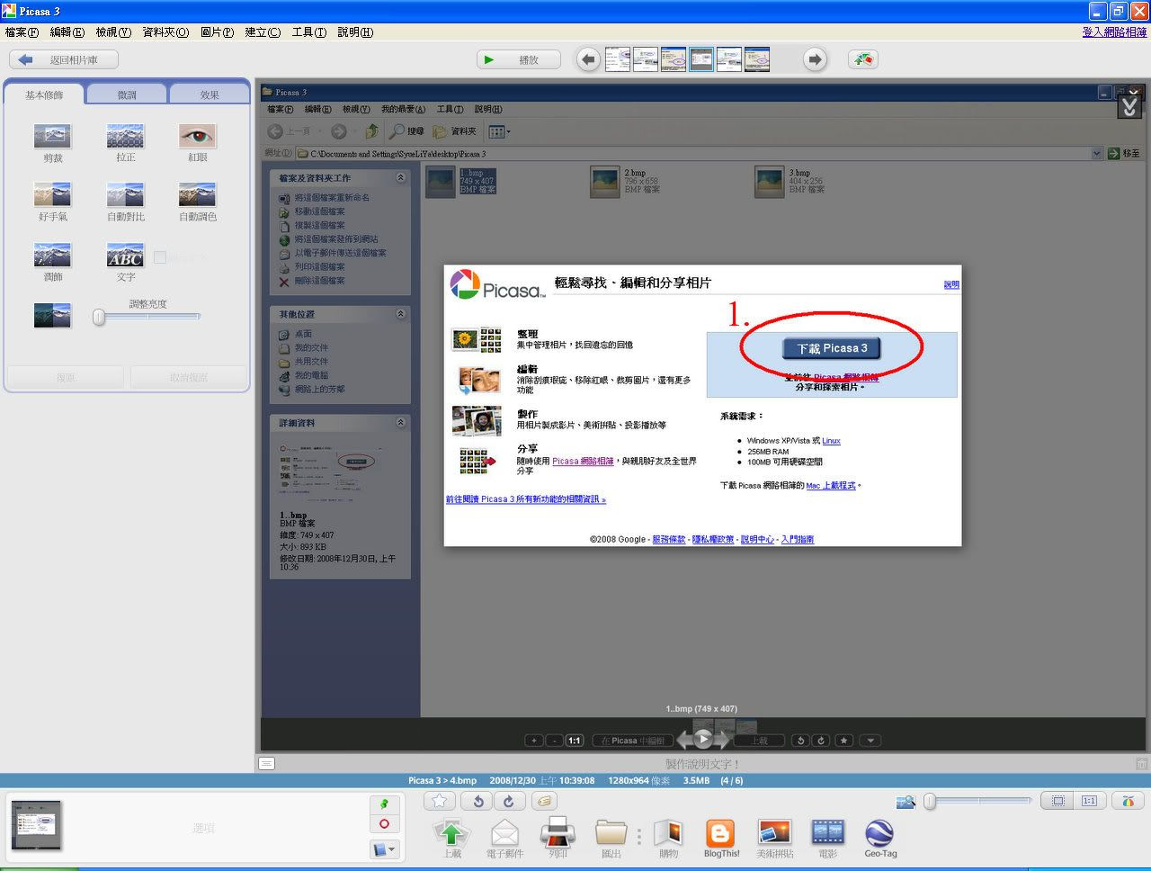Start slideshow with 播放 button
1151x871 pixels.
(x=519, y=60)
